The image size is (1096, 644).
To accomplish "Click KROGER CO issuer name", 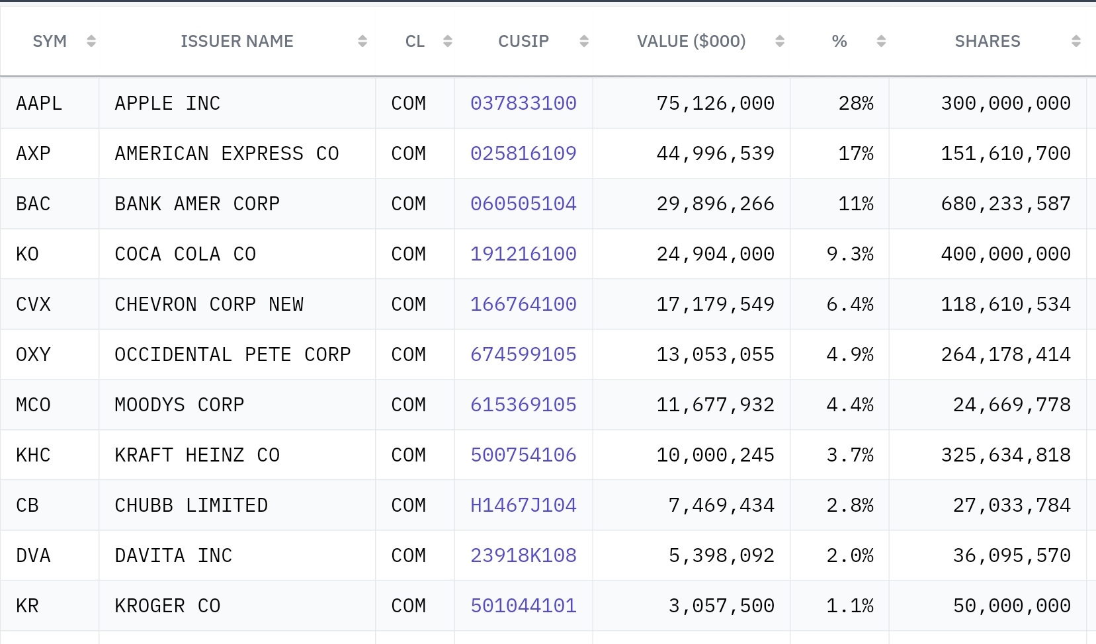I will pyautogui.click(x=167, y=606).
